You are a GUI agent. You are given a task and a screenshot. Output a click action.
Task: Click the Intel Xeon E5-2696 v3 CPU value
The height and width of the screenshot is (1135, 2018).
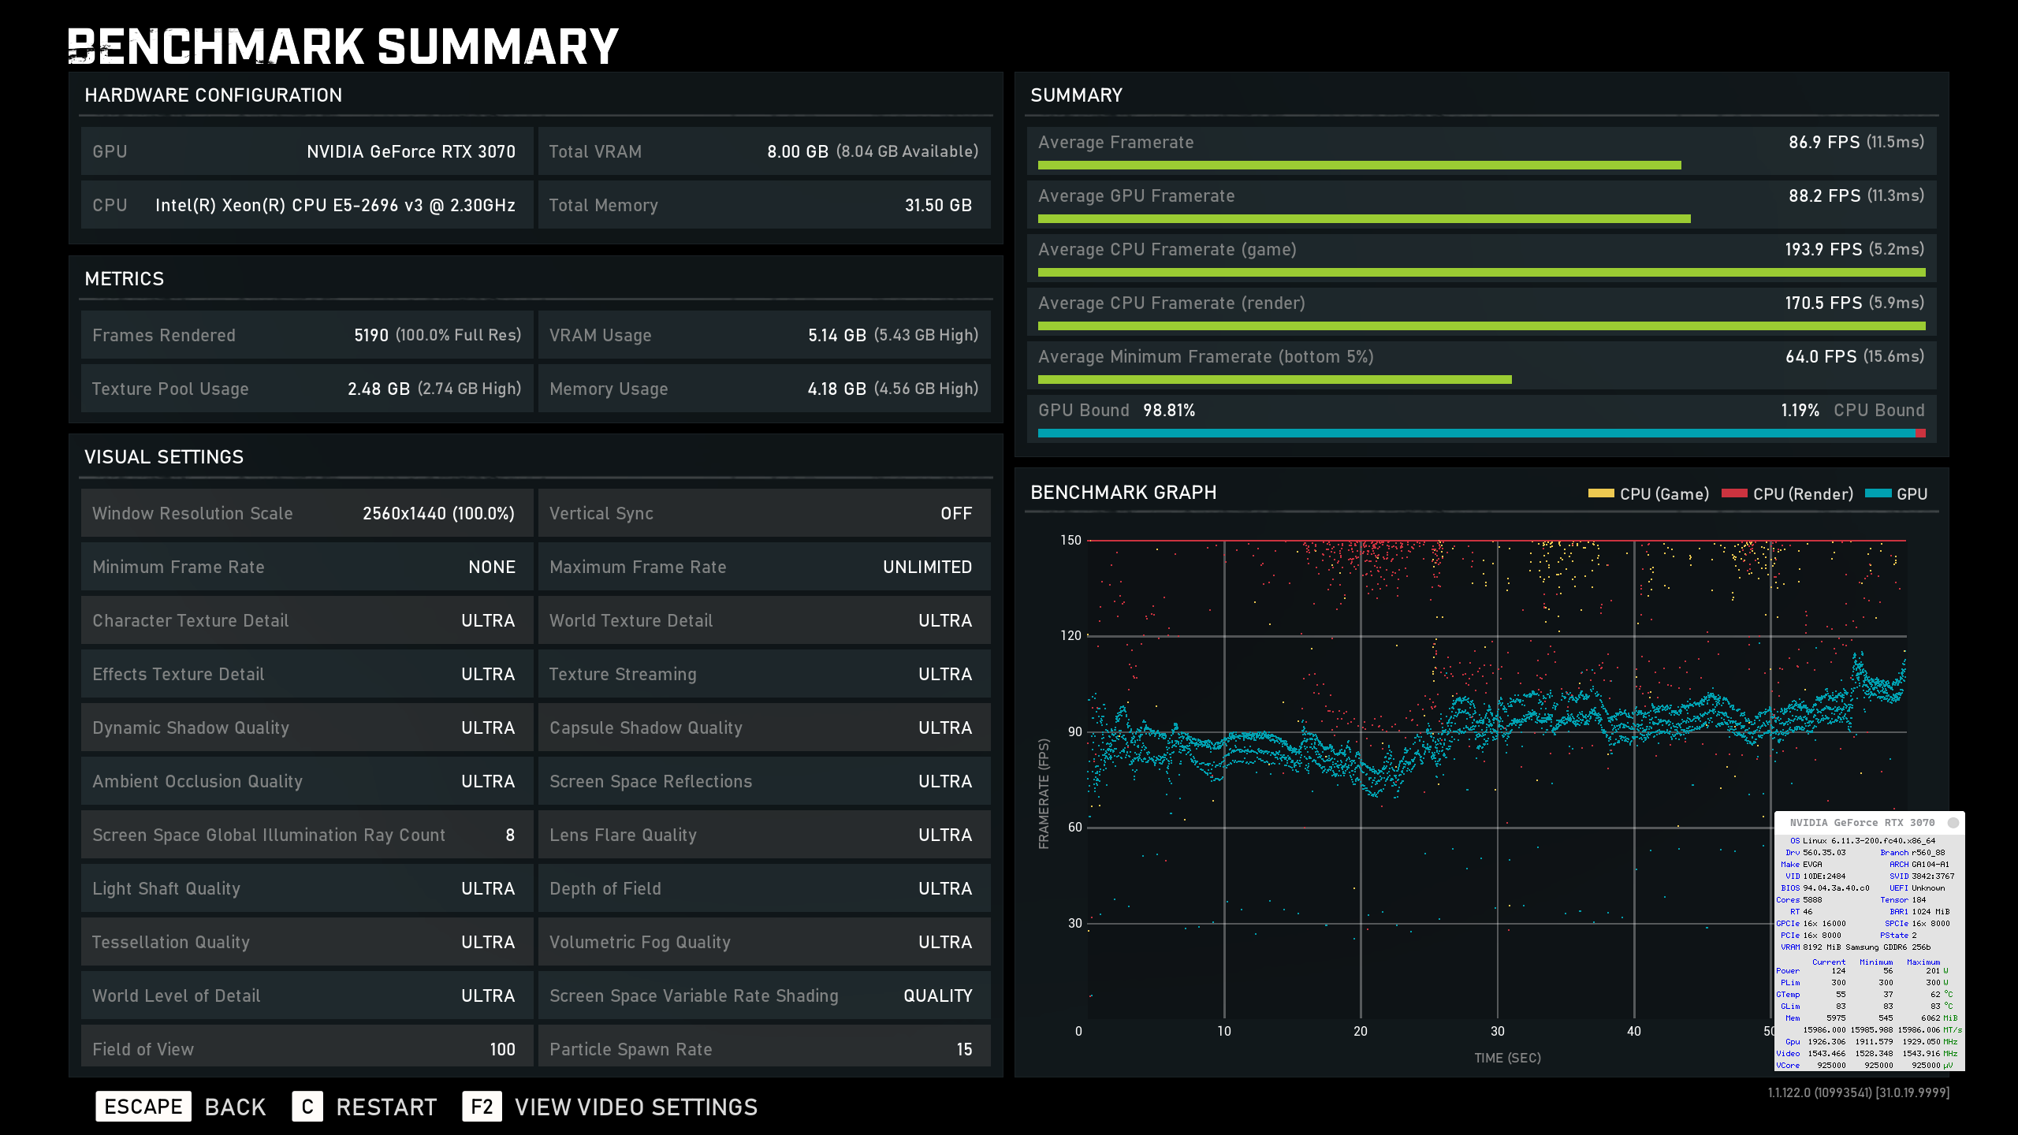tap(335, 205)
